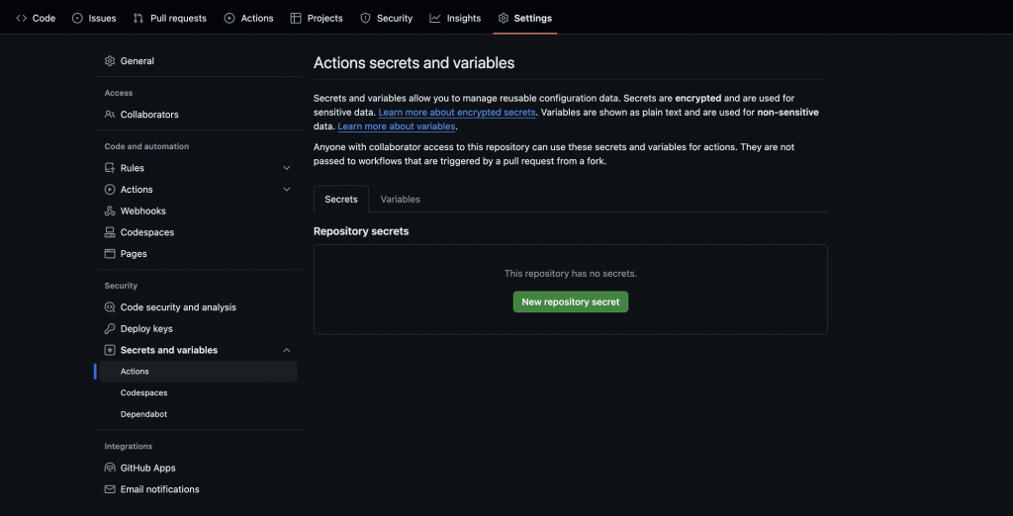Viewport: 1013px width, 516px height.
Task: Click the New repository secret button
Action: click(570, 301)
